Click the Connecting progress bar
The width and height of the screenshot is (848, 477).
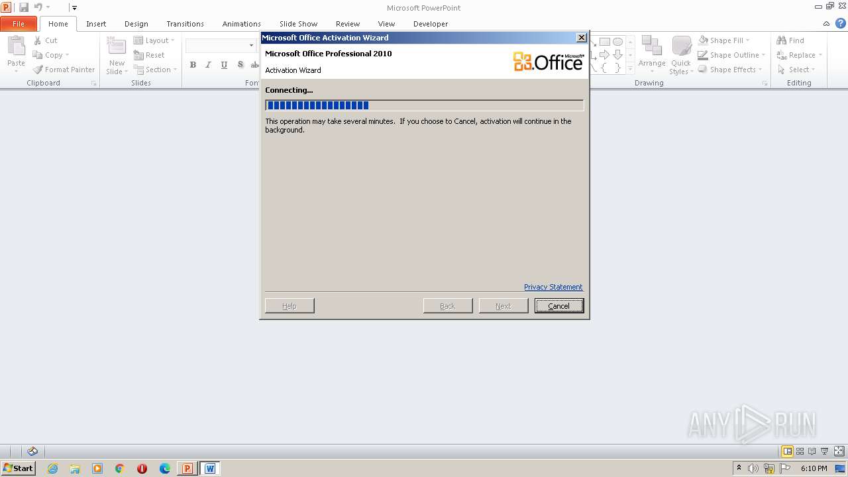[425, 105]
